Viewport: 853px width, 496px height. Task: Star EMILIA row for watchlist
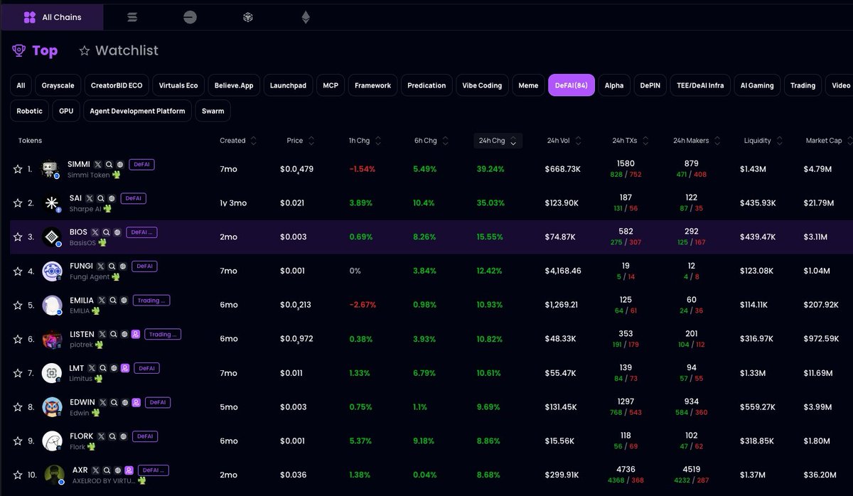point(18,305)
